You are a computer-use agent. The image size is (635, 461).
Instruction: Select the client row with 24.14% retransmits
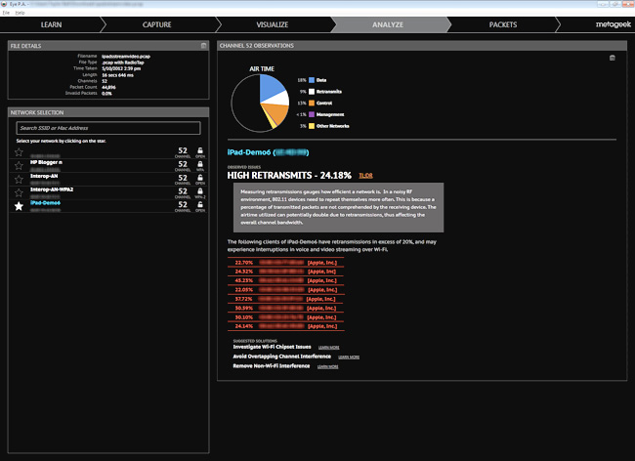[285, 326]
